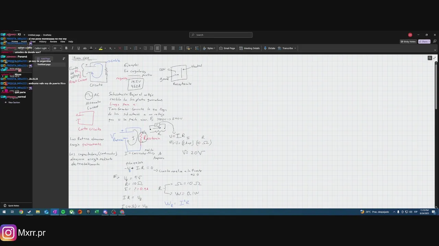This screenshot has width=439, height=246.
Task: Open numbered list style dropdown
Action: pyautogui.click(x=140, y=48)
